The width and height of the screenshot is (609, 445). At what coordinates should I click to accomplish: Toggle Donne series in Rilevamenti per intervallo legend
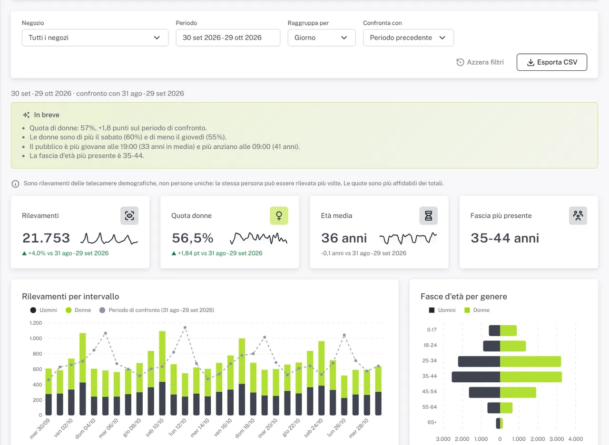pos(78,310)
